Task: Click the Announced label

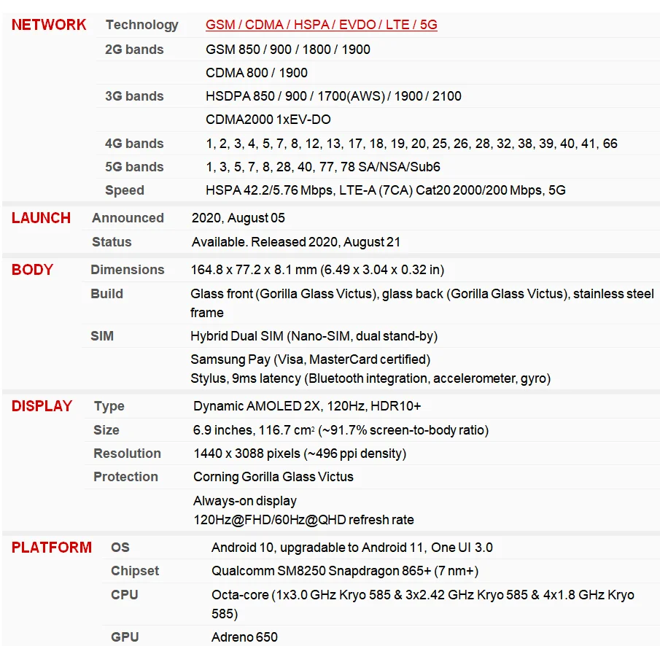Action: tap(128, 218)
